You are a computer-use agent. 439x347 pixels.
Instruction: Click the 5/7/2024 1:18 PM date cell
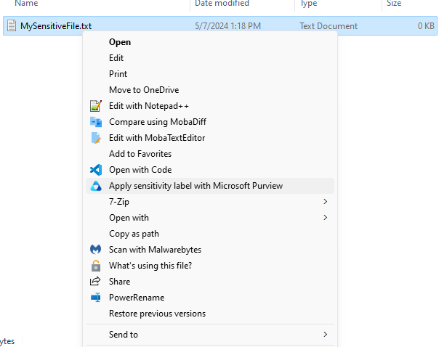228,26
